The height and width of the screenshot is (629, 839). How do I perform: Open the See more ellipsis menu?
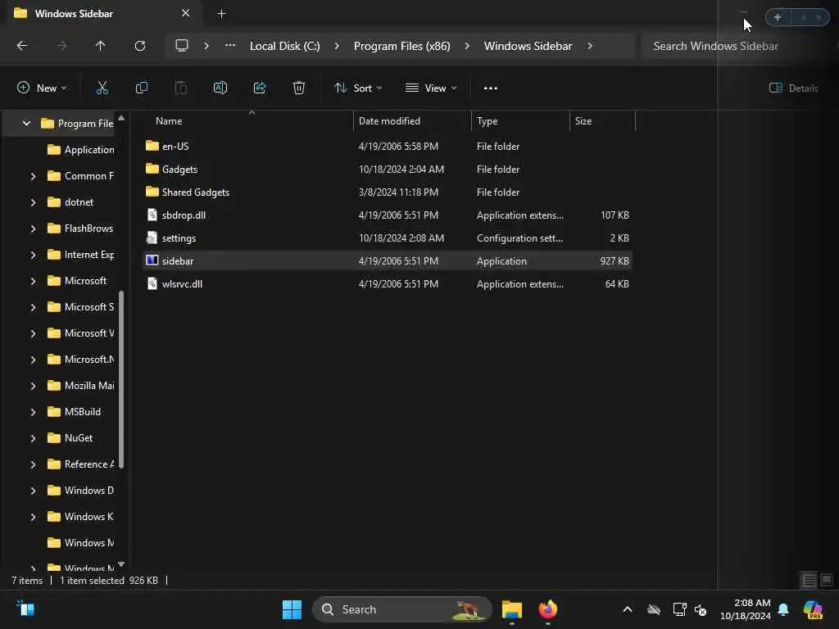(490, 88)
